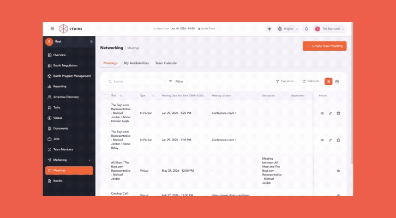Expand the Marketing submenu chevron

click(x=89, y=160)
